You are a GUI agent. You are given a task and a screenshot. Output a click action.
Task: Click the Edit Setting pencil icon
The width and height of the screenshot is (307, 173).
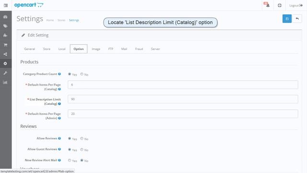pos(23,35)
